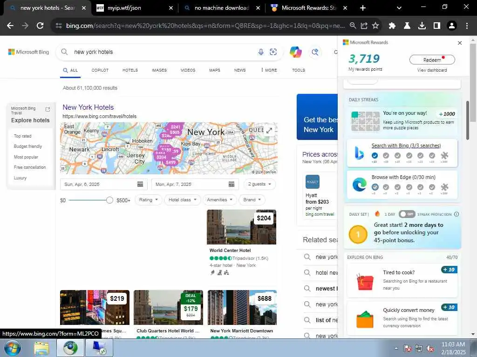Select the Budget friendly filter
The image size is (477, 357).
pos(27,146)
